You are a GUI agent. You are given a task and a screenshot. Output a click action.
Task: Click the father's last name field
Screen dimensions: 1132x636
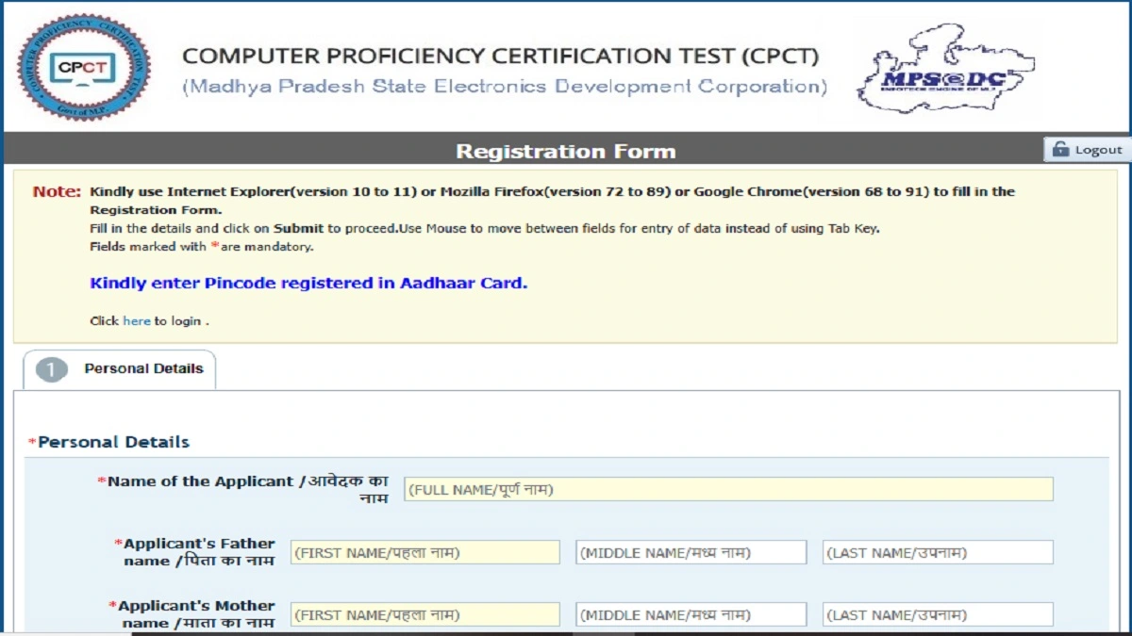[939, 552]
